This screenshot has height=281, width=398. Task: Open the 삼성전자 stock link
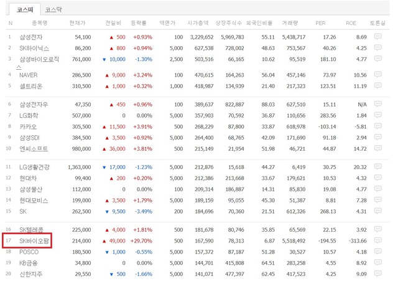click(x=31, y=37)
